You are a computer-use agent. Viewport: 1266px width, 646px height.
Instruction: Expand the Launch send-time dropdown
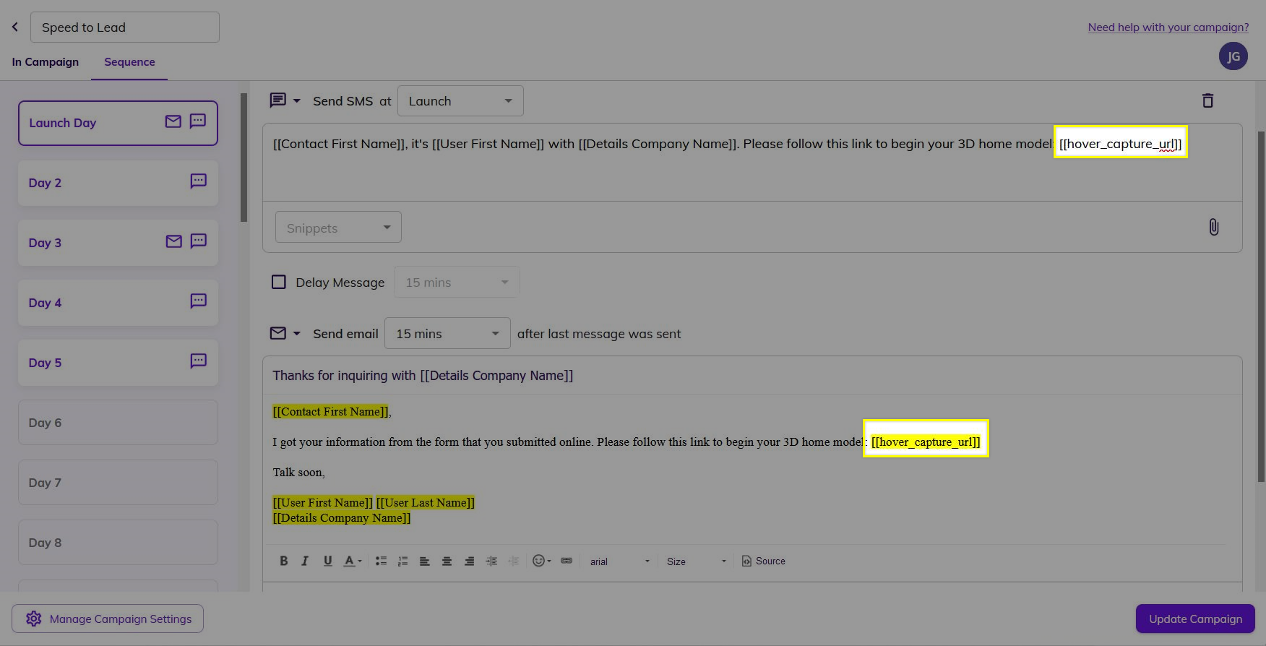point(460,101)
